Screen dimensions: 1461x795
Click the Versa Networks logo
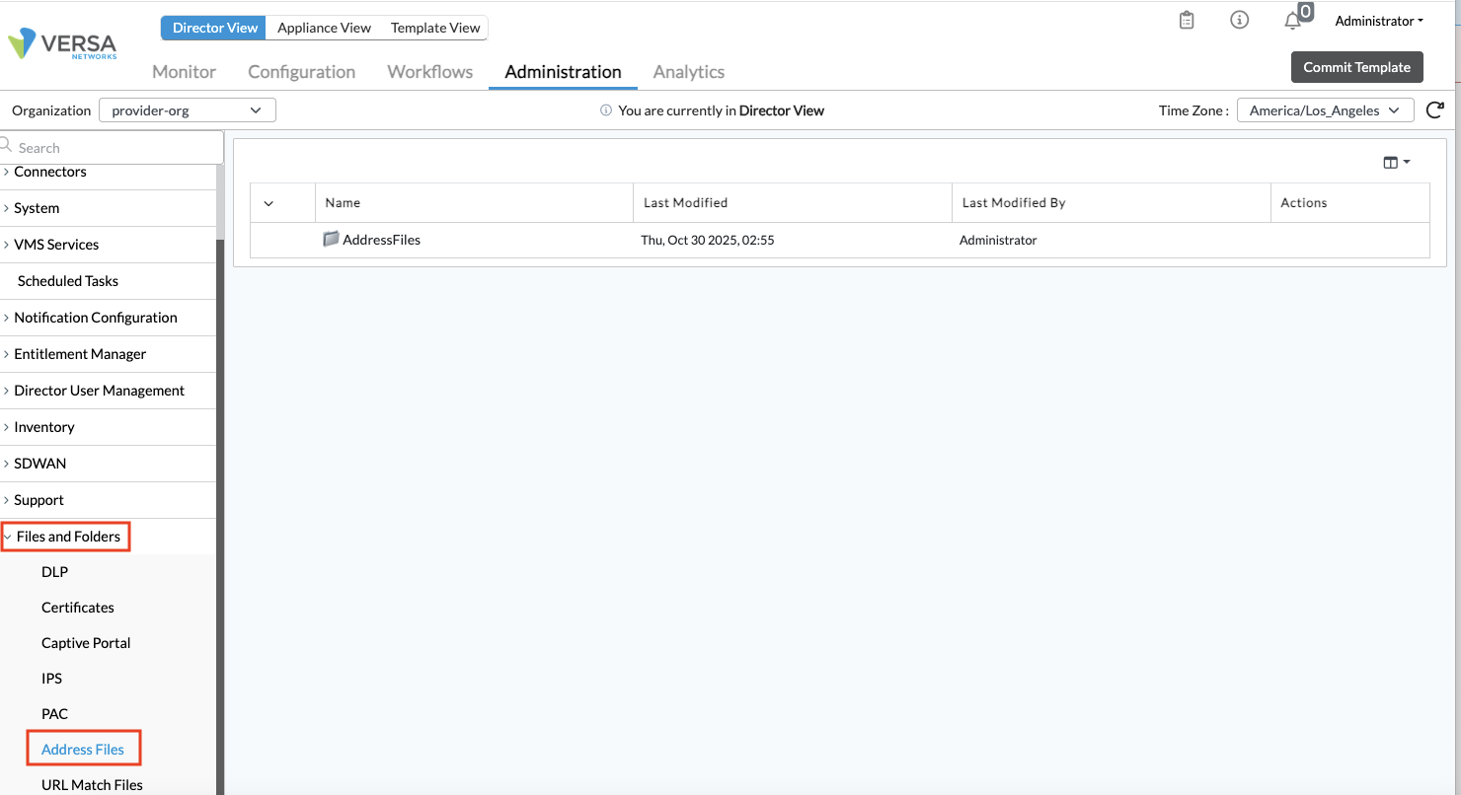pos(62,44)
